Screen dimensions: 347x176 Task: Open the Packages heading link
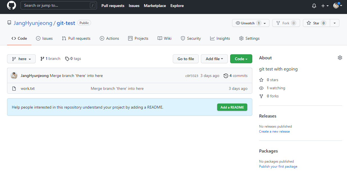268,151
